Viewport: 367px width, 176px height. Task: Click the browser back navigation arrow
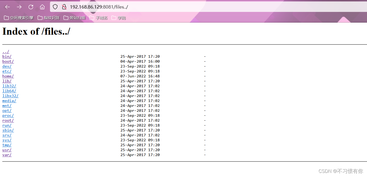[7, 7]
